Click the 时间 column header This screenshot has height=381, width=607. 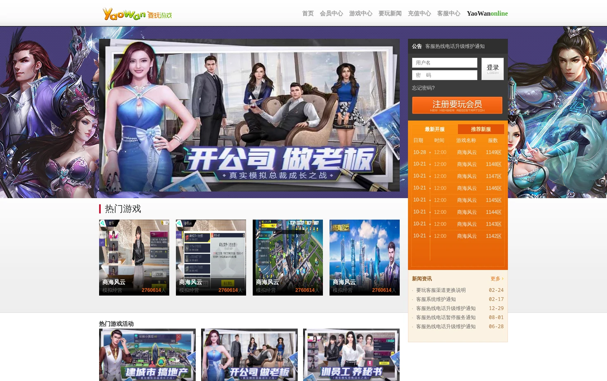439,140
